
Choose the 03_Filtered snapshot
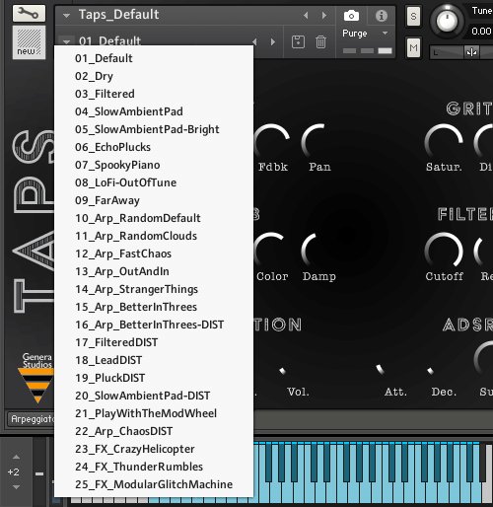(154, 94)
